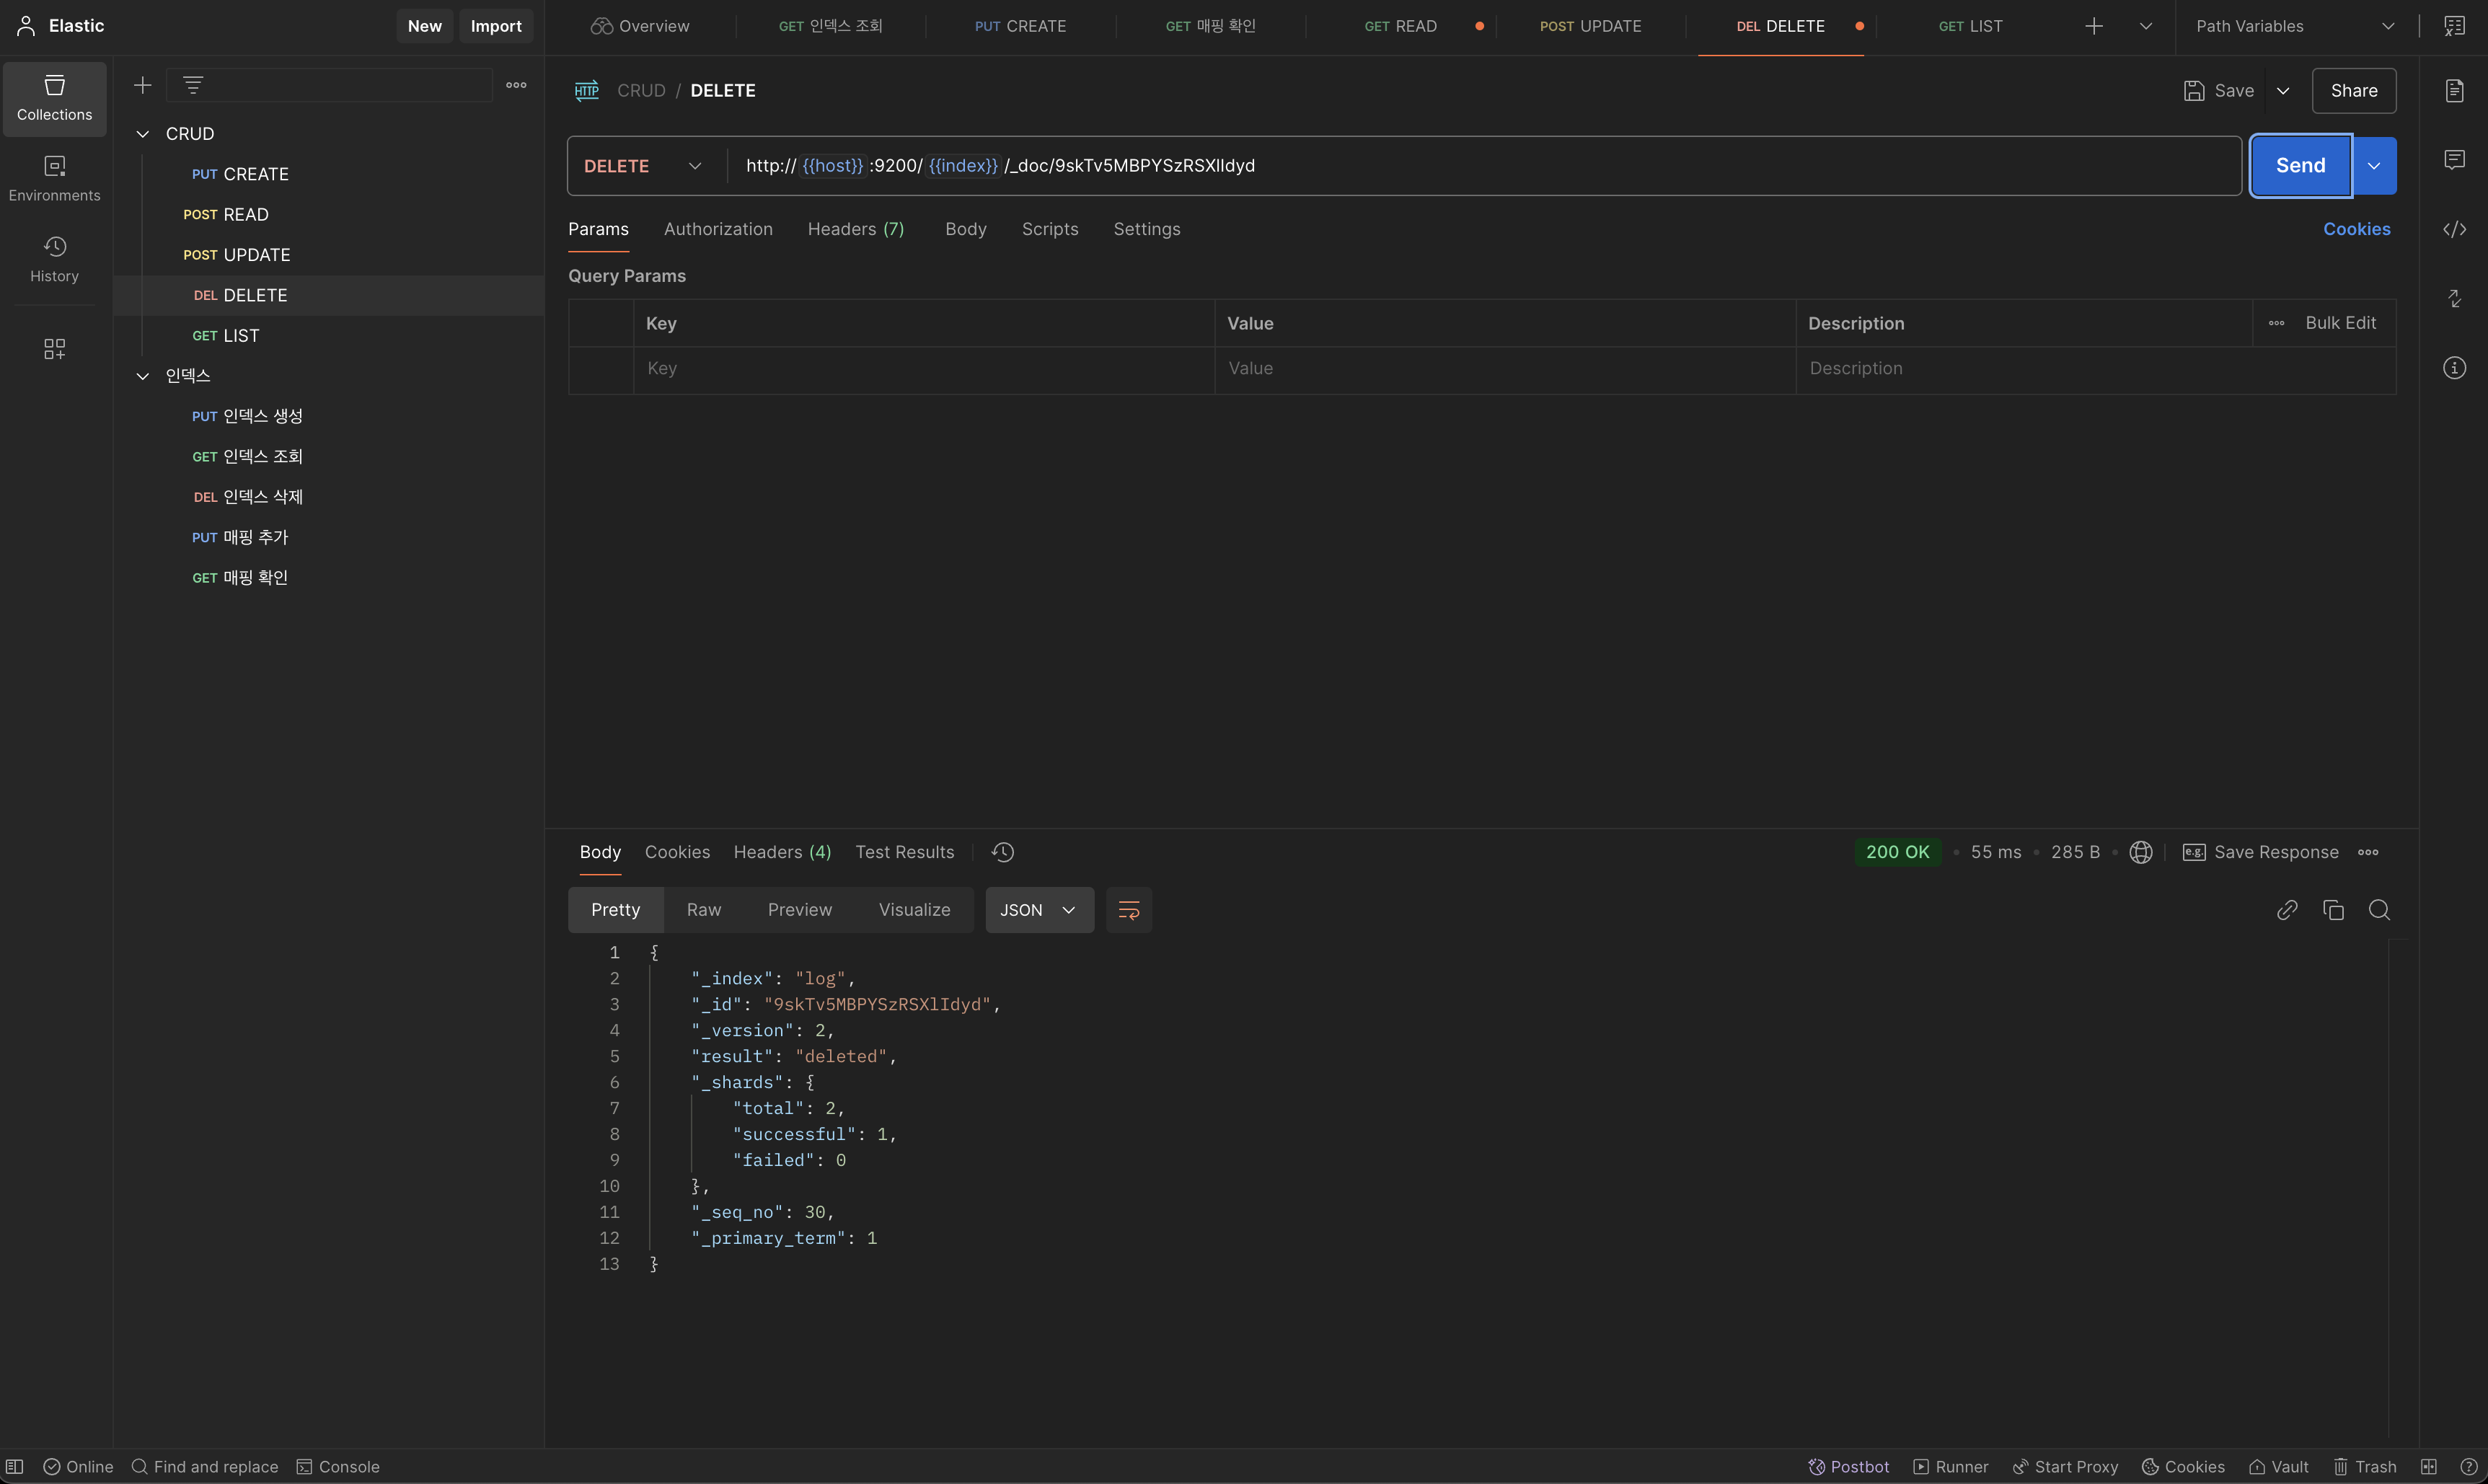This screenshot has width=2488, height=1484.
Task: Copy the response body with copy icon
Action: coord(2333,910)
